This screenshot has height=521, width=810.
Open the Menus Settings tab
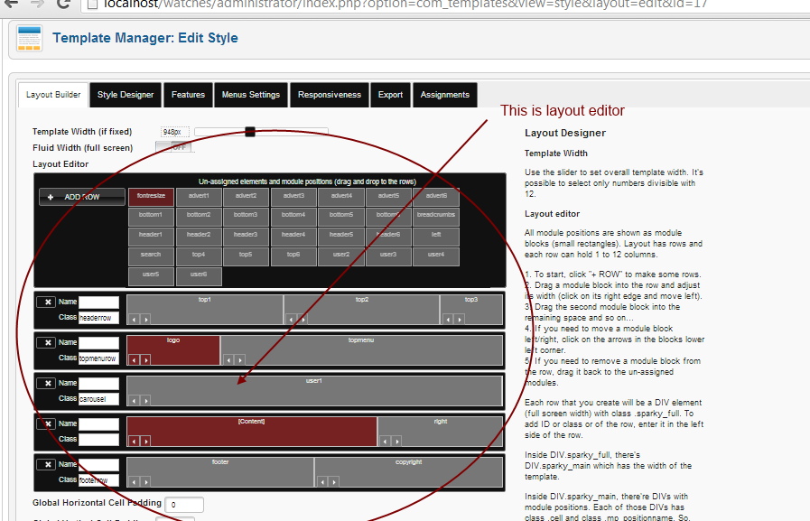pos(250,95)
